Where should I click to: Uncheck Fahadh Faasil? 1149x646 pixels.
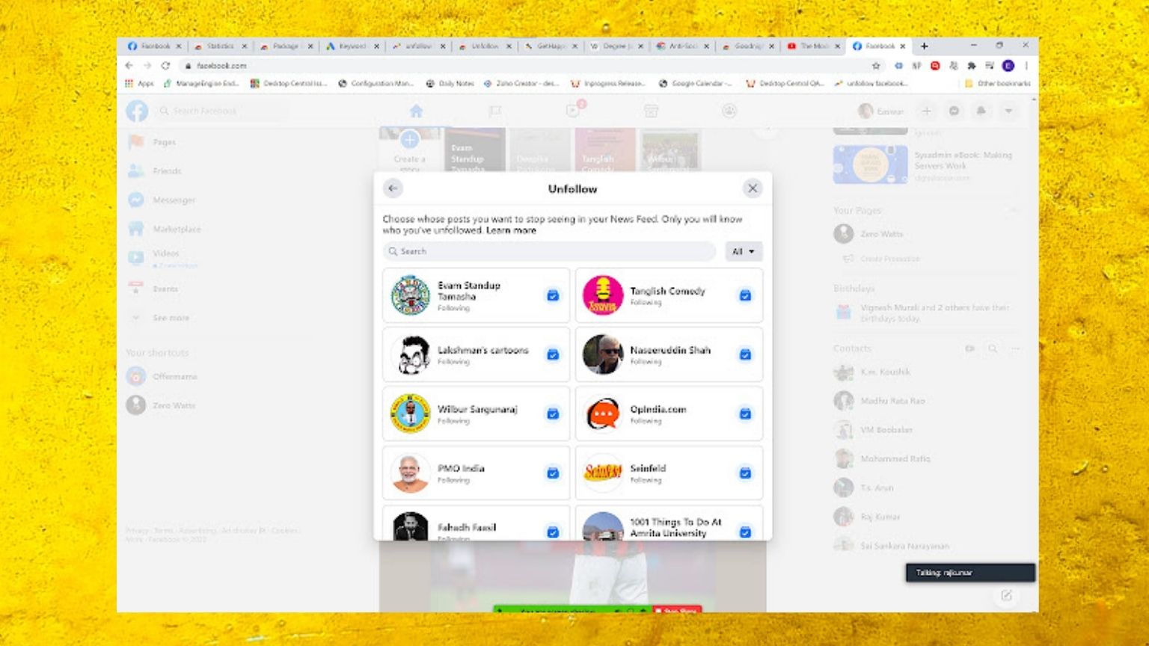pyautogui.click(x=553, y=532)
